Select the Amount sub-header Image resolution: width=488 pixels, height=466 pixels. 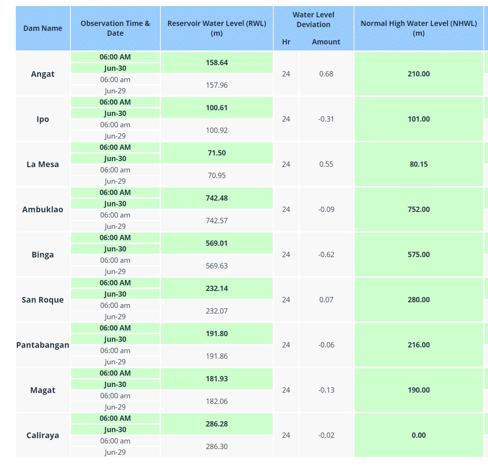[326, 42]
